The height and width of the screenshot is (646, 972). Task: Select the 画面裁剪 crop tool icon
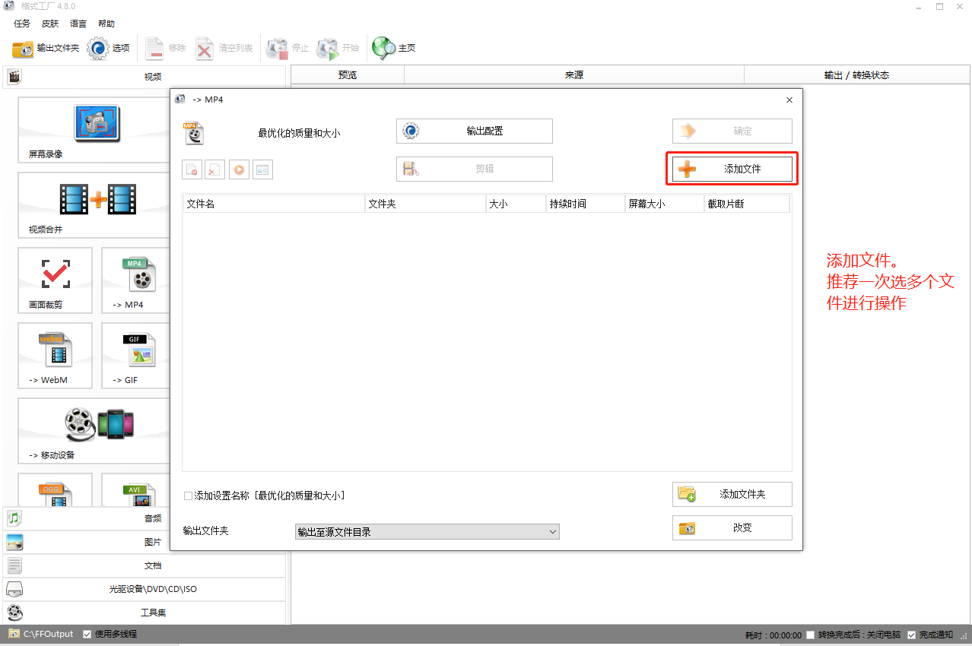(55, 274)
